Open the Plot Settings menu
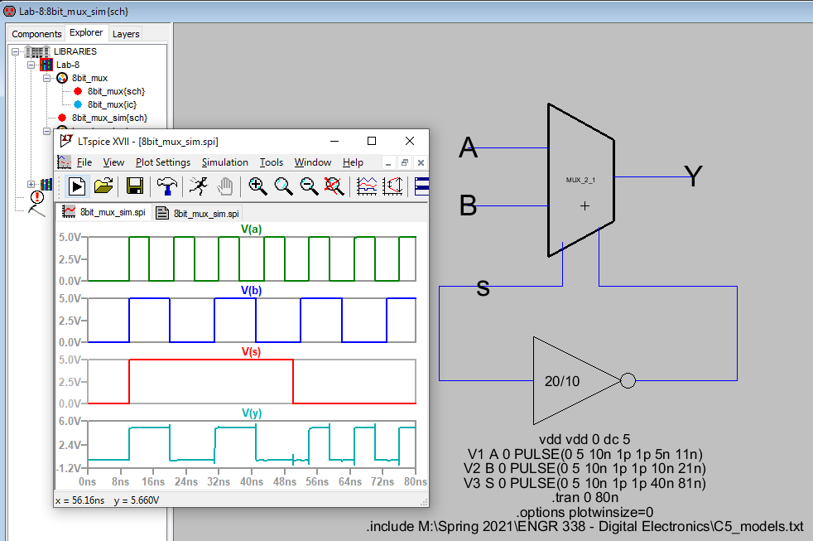813x541 pixels. point(163,162)
